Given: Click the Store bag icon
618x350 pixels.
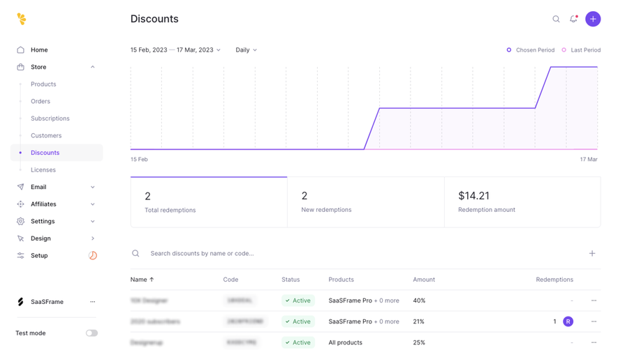Looking at the screenshot, I should [20, 67].
